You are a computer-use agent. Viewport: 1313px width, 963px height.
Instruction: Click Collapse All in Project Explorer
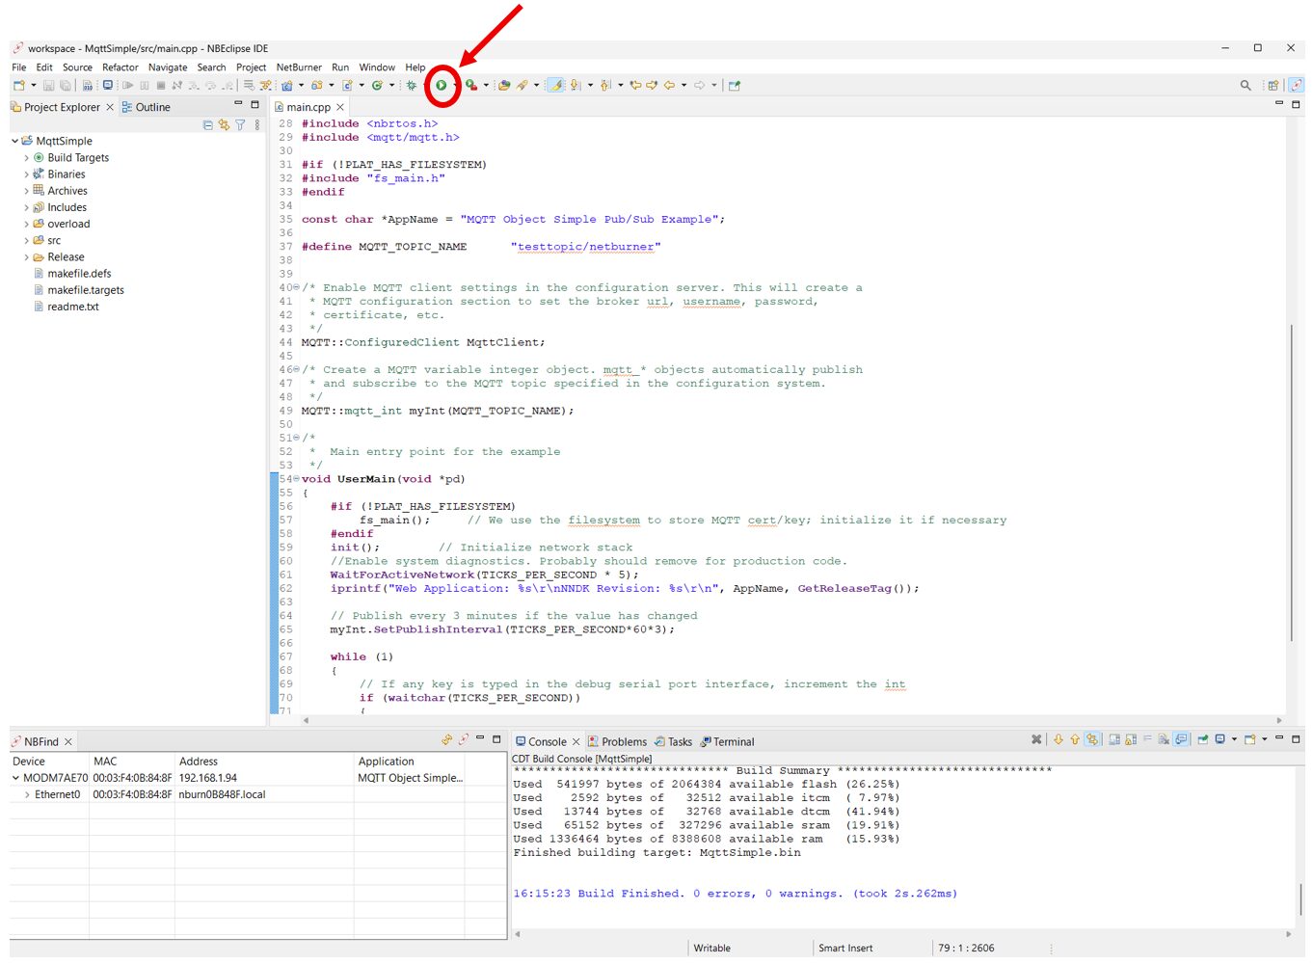pos(208,124)
